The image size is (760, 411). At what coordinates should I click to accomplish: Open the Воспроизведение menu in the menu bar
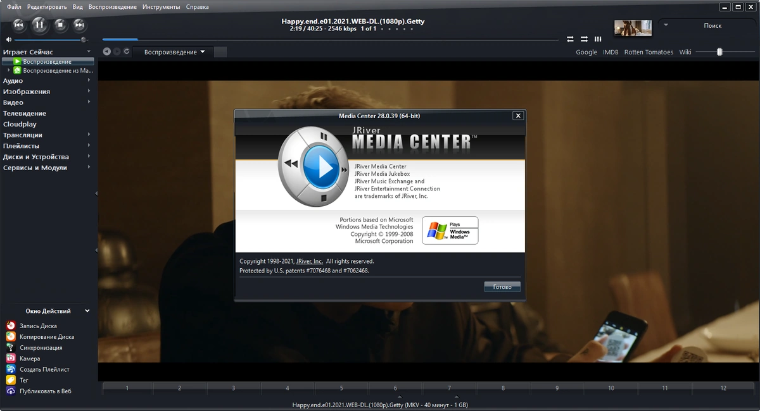[x=113, y=7]
